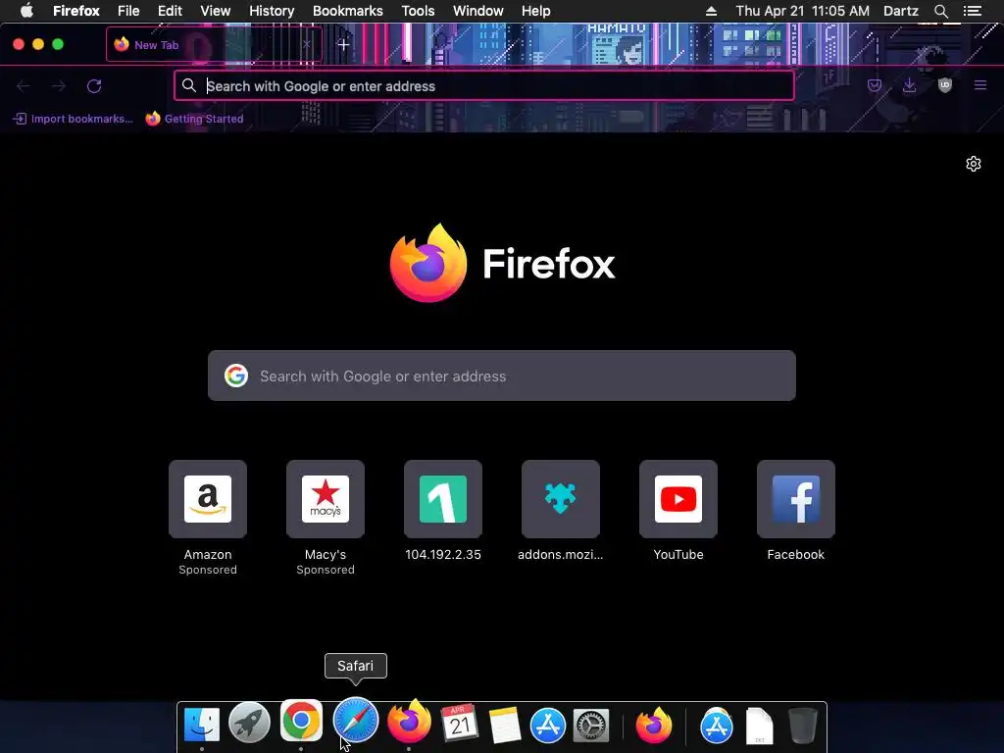This screenshot has width=1004, height=753.
Task: Open Getting Started bookmark
Action: 195,119
